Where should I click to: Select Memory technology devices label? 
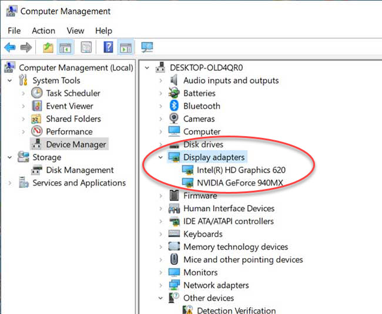point(236,247)
